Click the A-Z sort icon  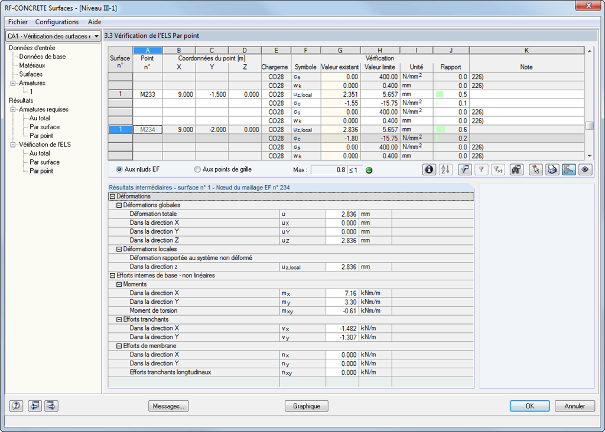click(x=445, y=169)
